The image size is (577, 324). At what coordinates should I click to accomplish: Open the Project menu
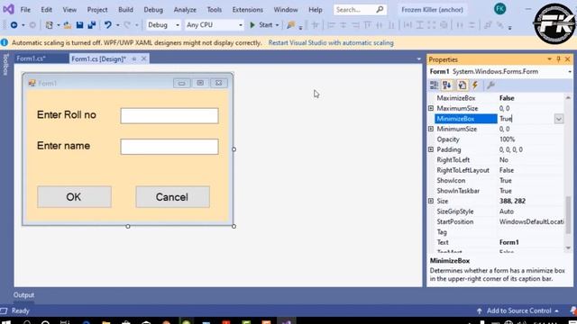97,10
